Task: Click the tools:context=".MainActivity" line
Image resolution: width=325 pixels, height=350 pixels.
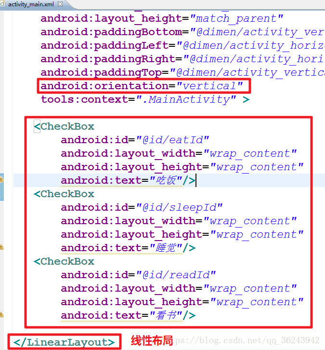Action: pyautogui.click(x=145, y=99)
